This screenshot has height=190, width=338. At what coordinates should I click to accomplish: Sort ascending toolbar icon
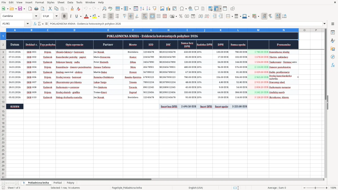pyautogui.click(x=142, y=9)
